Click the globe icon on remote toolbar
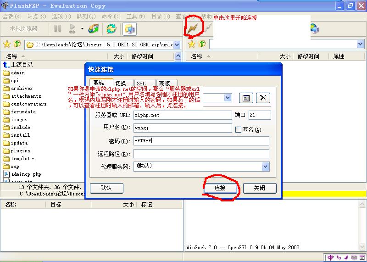Viewport: 367px width, 262px height. click(x=315, y=28)
